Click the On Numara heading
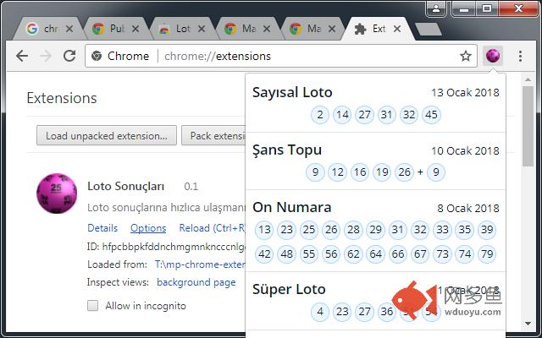The width and height of the screenshot is (542, 338). point(291,207)
